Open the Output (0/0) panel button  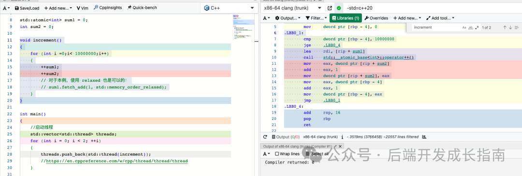click(x=285, y=137)
